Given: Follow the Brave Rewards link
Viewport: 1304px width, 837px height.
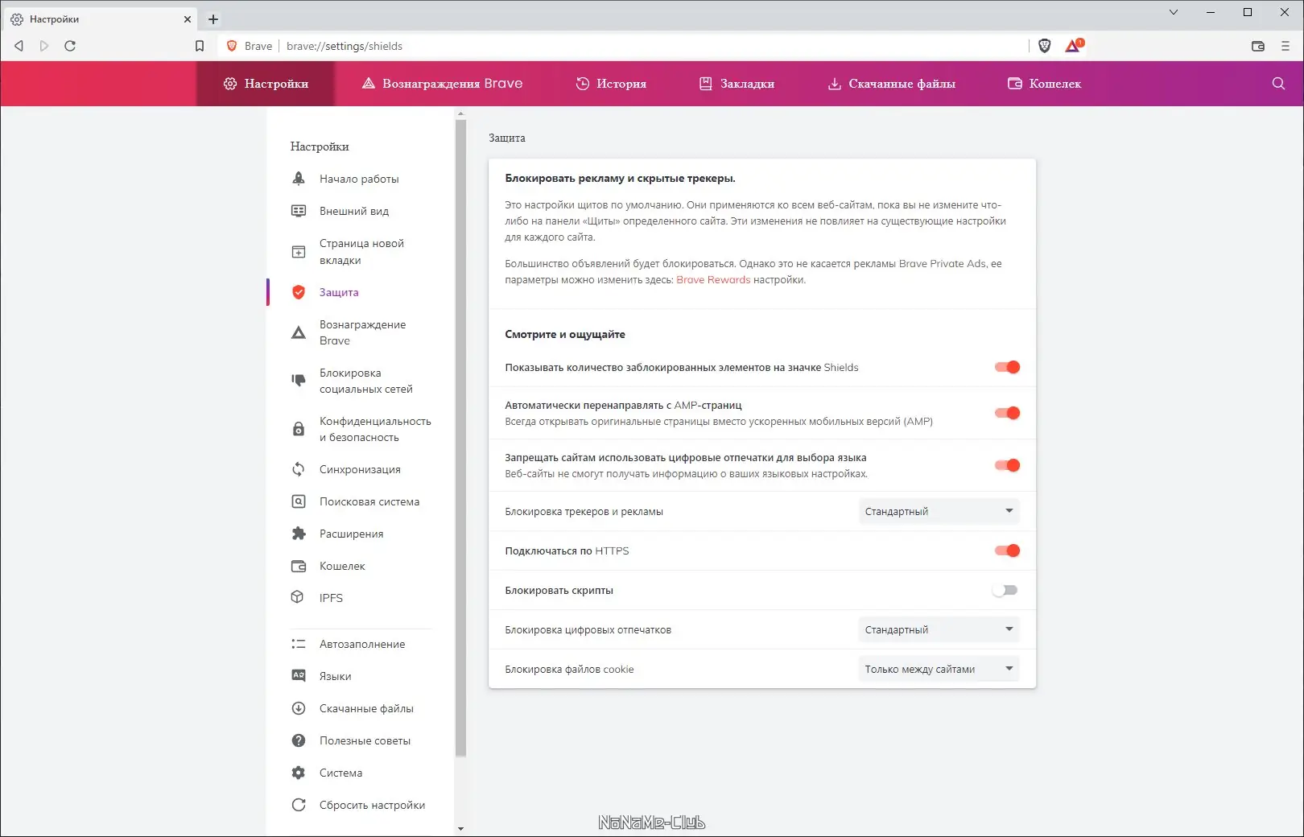Looking at the screenshot, I should click(713, 280).
